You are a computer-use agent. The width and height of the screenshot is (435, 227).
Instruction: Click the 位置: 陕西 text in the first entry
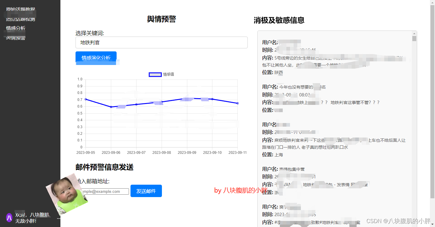272,72
